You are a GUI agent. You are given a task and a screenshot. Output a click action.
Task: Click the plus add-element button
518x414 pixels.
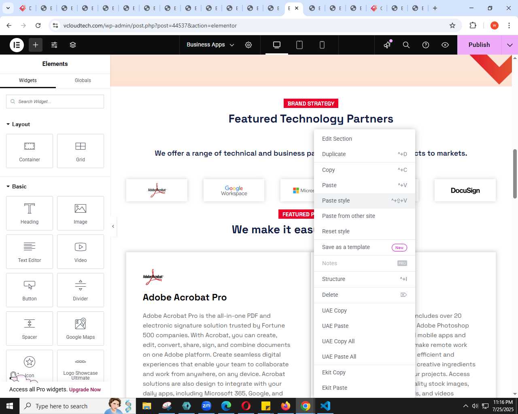(x=36, y=45)
